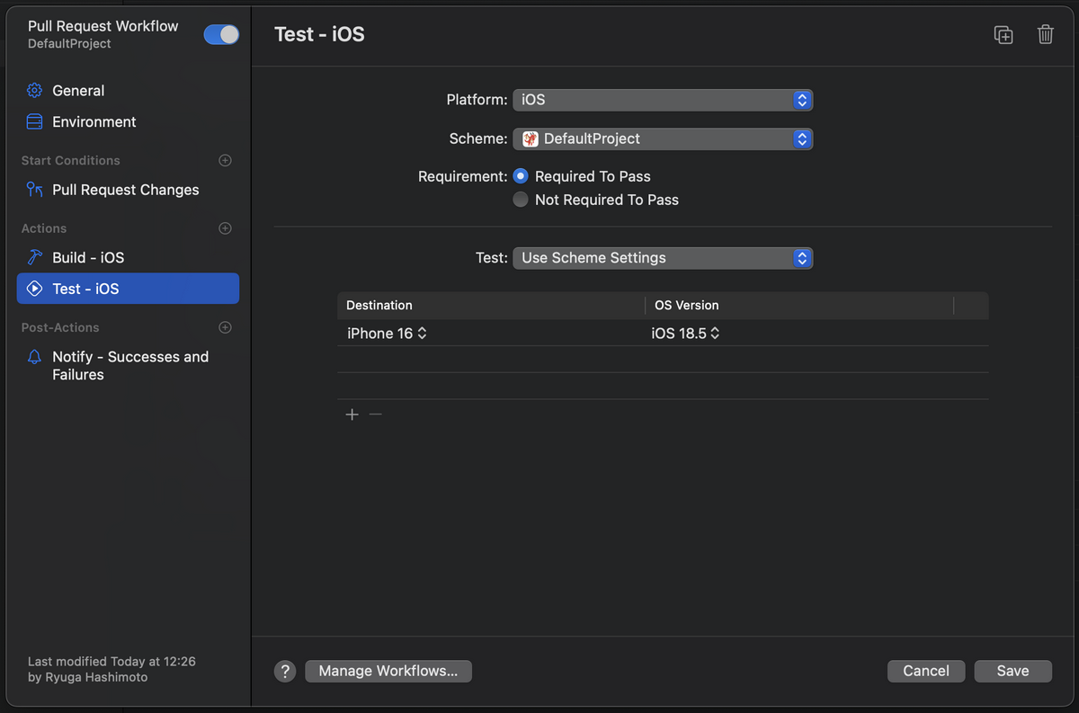The image size is (1079, 713).
Task: Click the Pull Request Workflow title
Action: click(103, 26)
